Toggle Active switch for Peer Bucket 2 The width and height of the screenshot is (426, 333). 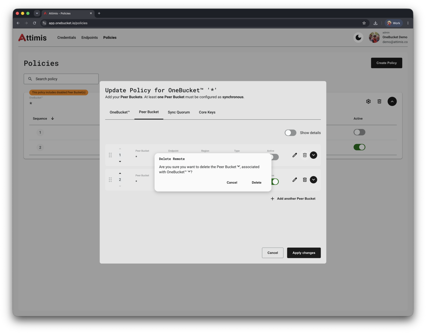tap(275, 182)
